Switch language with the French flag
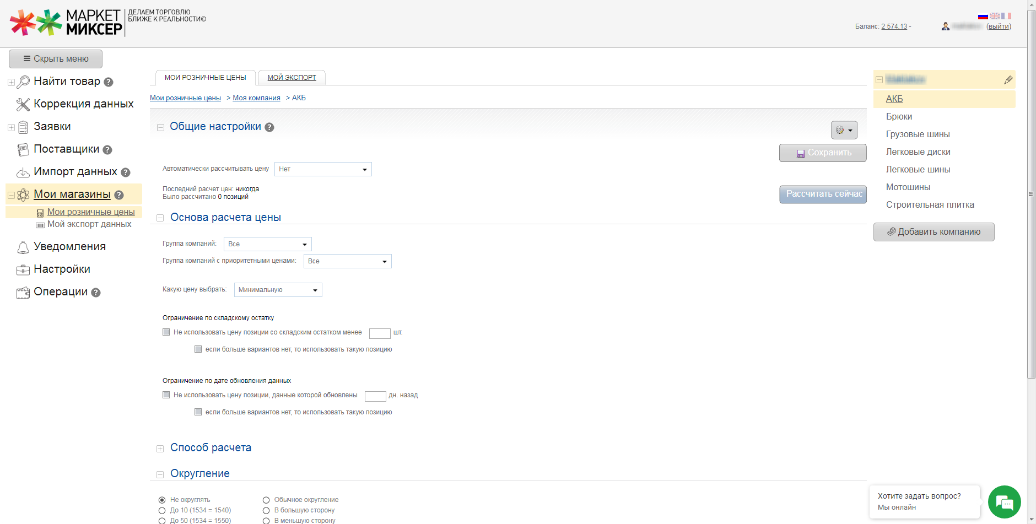This screenshot has width=1036, height=524. pos(1006,16)
